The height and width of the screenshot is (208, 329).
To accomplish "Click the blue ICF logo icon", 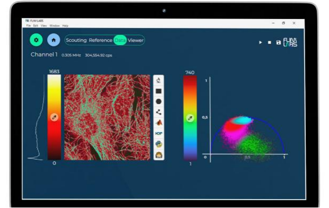I will (159, 134).
